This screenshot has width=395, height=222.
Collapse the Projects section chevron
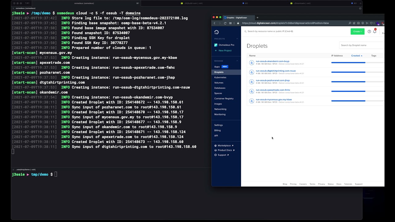[x=237, y=39]
